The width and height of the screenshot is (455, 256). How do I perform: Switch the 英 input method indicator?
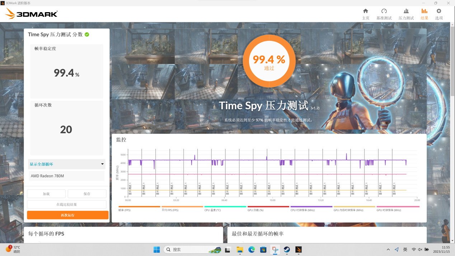pos(405,250)
